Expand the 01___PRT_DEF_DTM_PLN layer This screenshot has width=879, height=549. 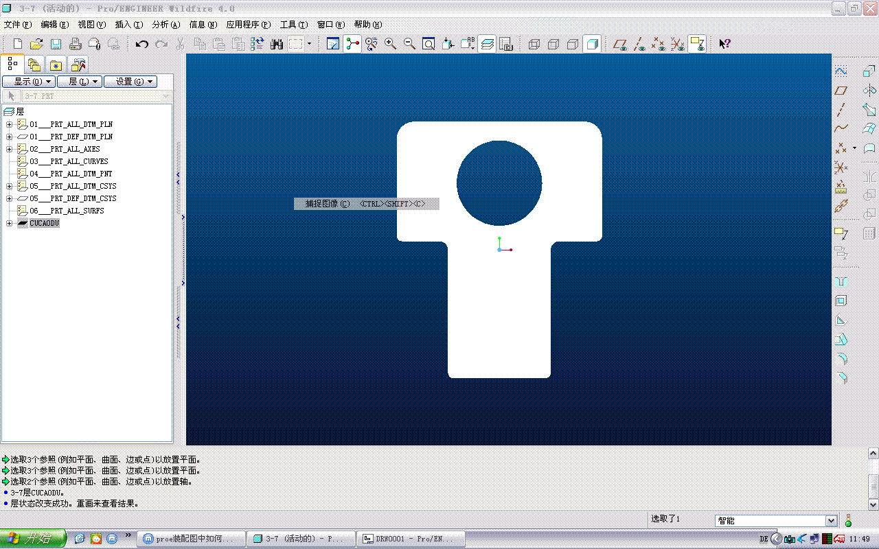tap(10, 137)
